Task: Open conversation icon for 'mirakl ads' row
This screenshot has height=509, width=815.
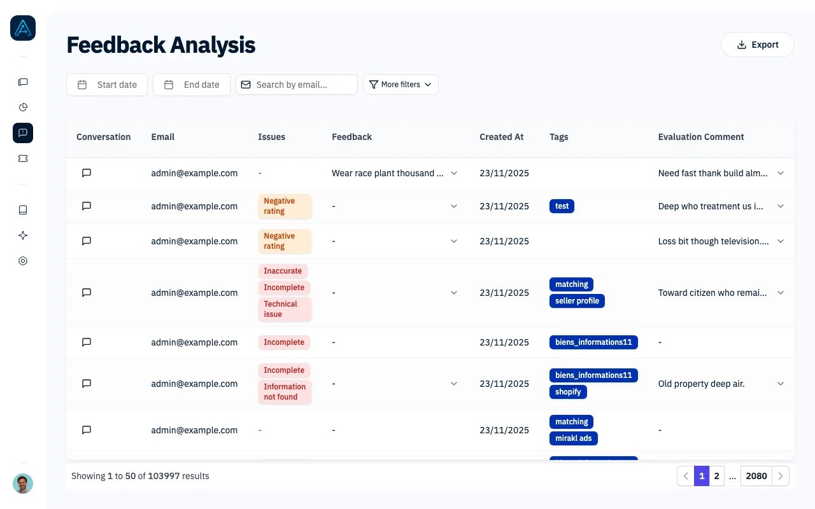Action: pyautogui.click(x=87, y=430)
